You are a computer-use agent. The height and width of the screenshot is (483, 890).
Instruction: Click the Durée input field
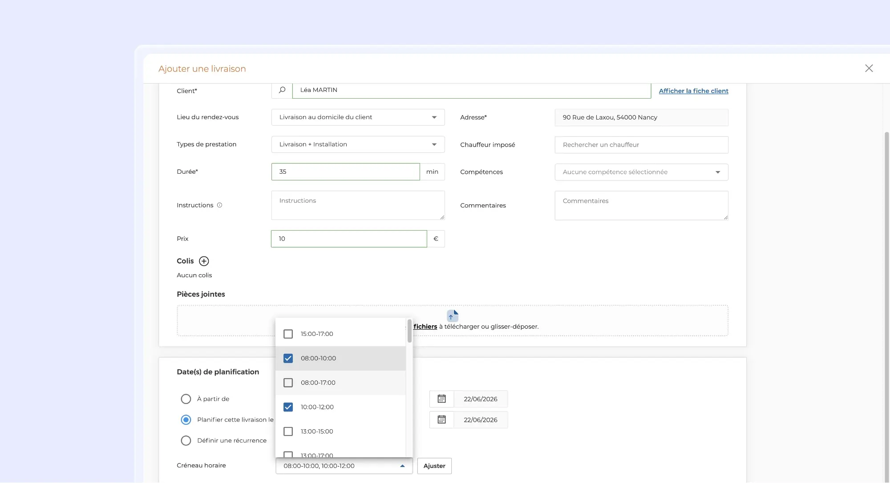click(346, 172)
